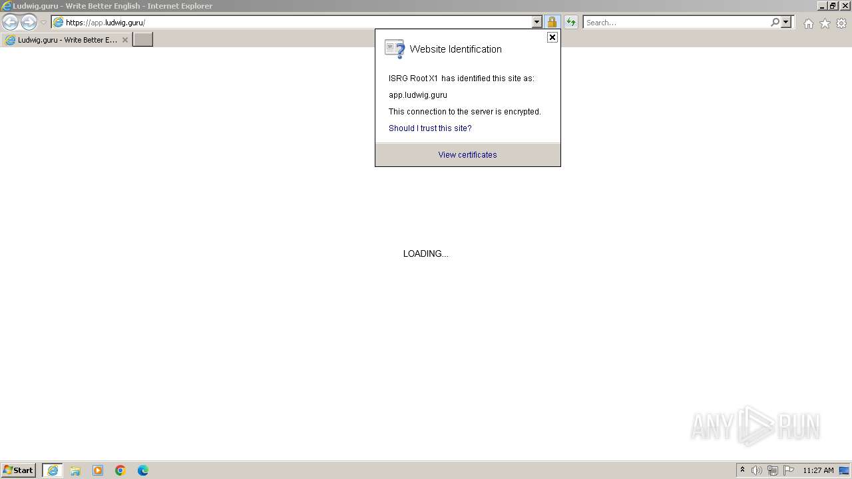Viewport: 852px width, 479px height.
Task: Open the Tools gear icon
Action: coord(841,23)
